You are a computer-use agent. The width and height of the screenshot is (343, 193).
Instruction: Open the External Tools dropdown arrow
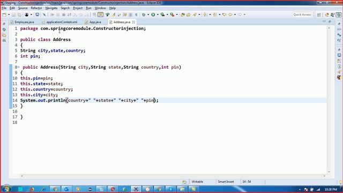pos(177,14)
